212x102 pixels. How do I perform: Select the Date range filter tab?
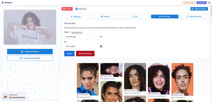(165, 17)
